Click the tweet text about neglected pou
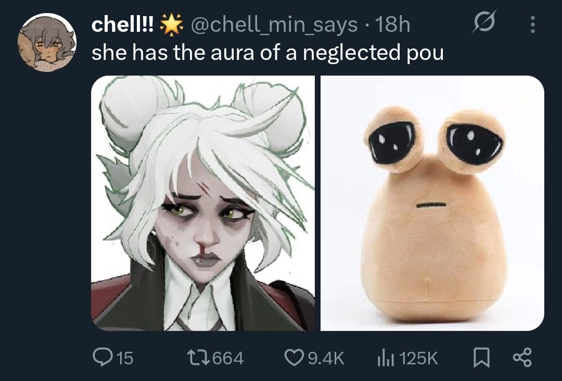The width and height of the screenshot is (562, 381). click(267, 53)
